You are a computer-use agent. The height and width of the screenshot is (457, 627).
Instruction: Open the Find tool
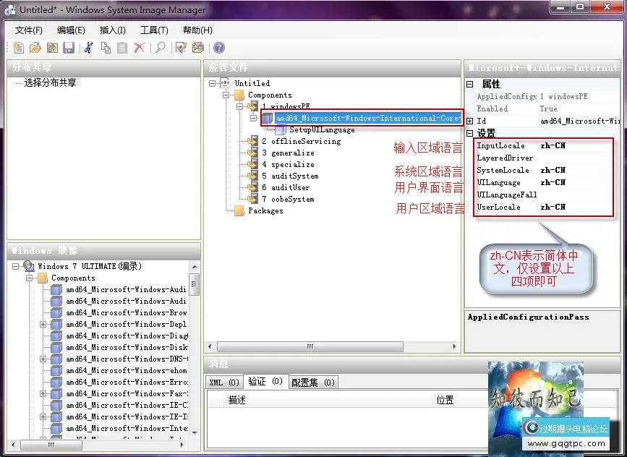(x=161, y=47)
